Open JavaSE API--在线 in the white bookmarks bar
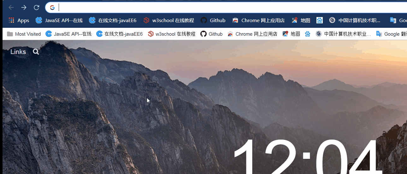Image resolution: width=407 pixels, height=174 pixels. click(68, 34)
